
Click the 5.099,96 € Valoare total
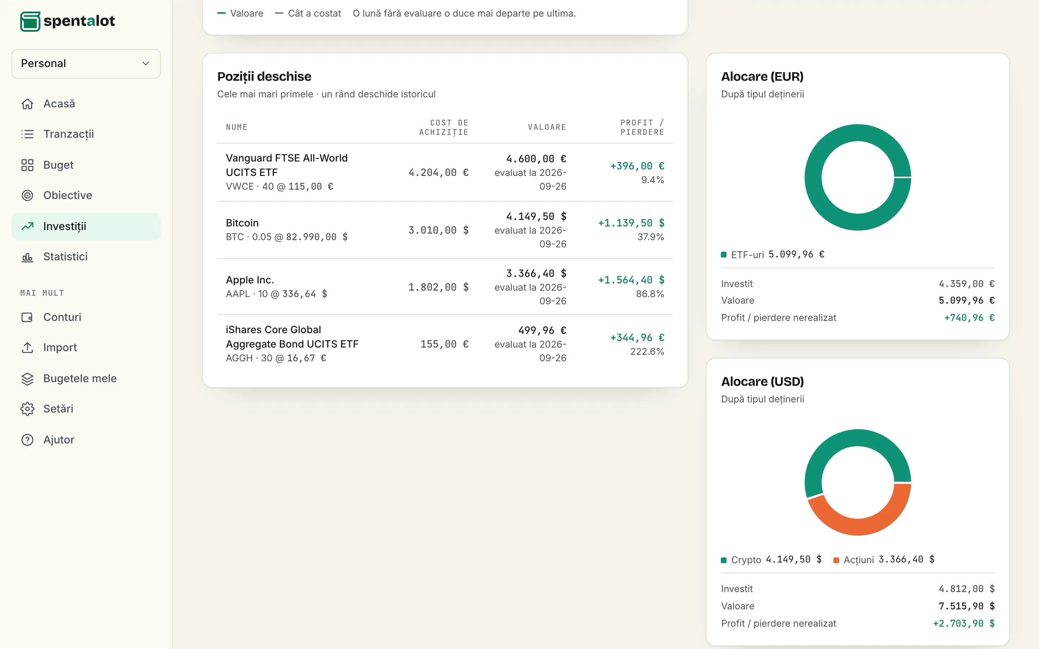pos(966,300)
